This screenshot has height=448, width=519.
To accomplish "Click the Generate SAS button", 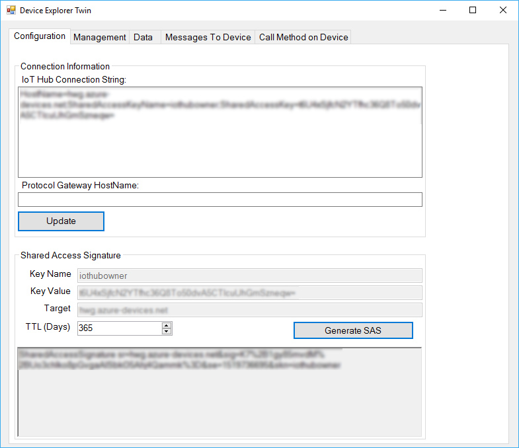I will 353,330.
